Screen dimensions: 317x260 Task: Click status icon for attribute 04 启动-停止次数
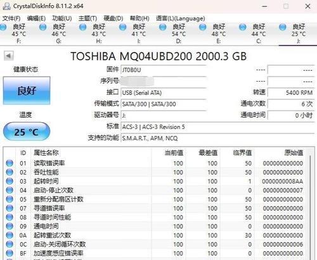coord(10,190)
